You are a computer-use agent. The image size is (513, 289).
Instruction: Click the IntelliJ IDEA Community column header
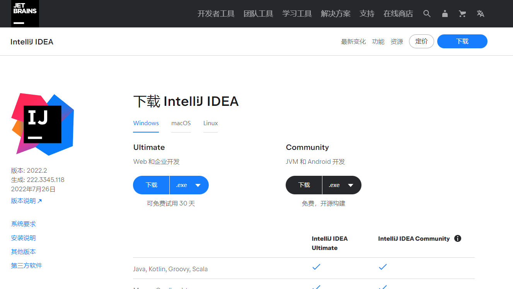414,238
